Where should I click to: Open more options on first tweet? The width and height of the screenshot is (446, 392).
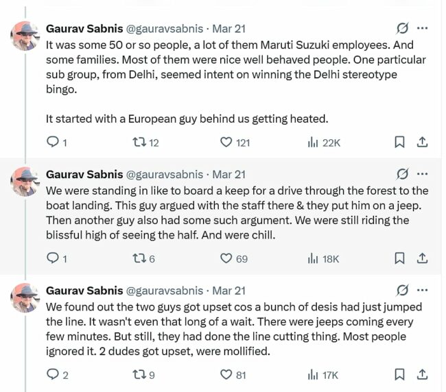(423, 29)
